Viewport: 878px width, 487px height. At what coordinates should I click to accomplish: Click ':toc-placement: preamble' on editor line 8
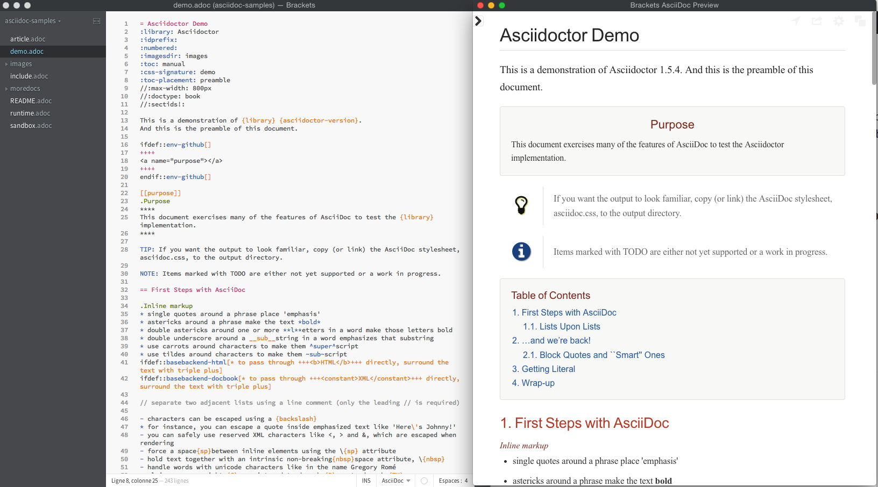[185, 80]
